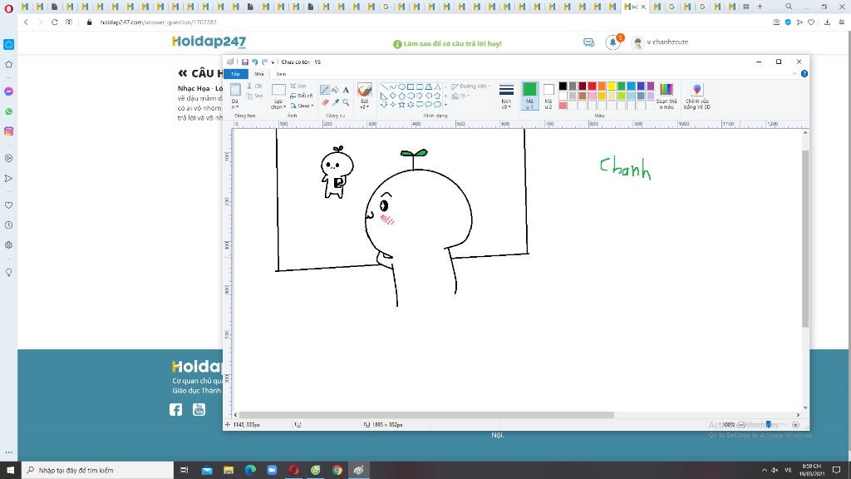Image resolution: width=851 pixels, height=479 pixels.
Task: Pick the black color swatch
Action: 563,86
